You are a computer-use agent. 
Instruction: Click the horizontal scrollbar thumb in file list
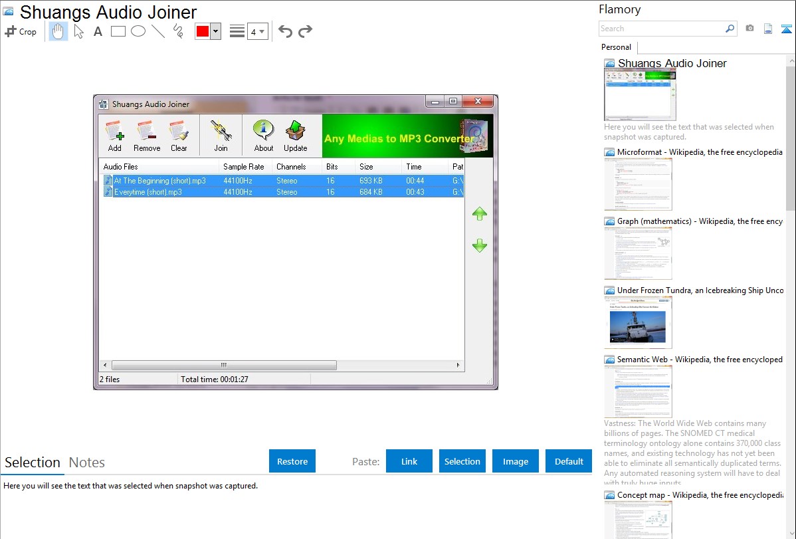pyautogui.click(x=224, y=366)
